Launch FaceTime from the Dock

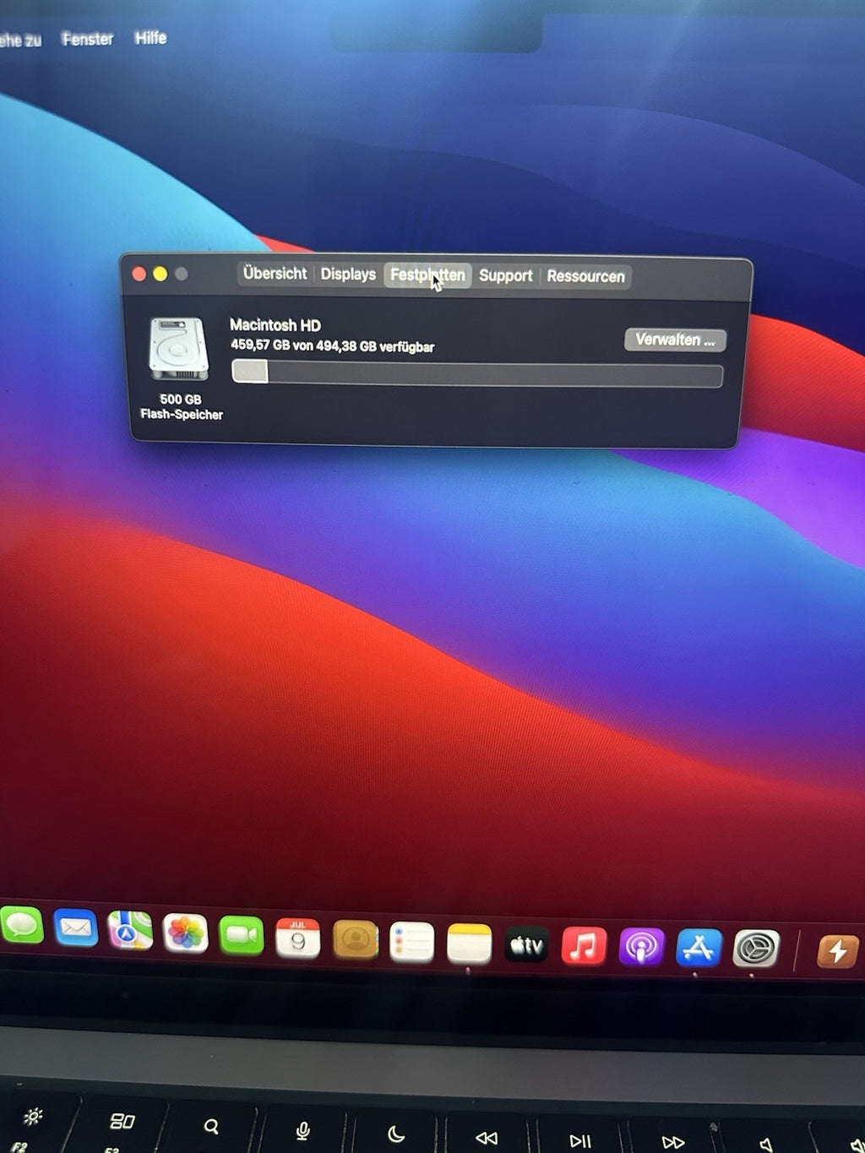(242, 936)
